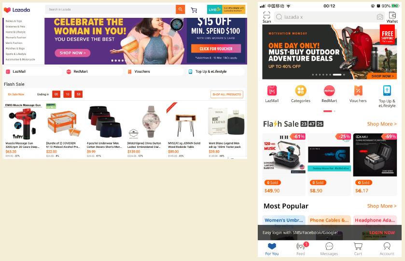Click the desktop Search in Lazada field
The image size is (405, 261).
point(110,10)
